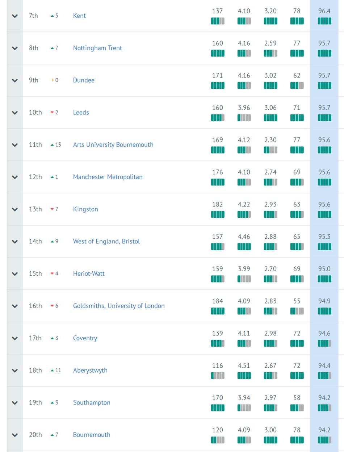The width and height of the screenshot is (344, 452).
Task: Click the value 4.22 in Kingston row
Action: [x=244, y=204]
